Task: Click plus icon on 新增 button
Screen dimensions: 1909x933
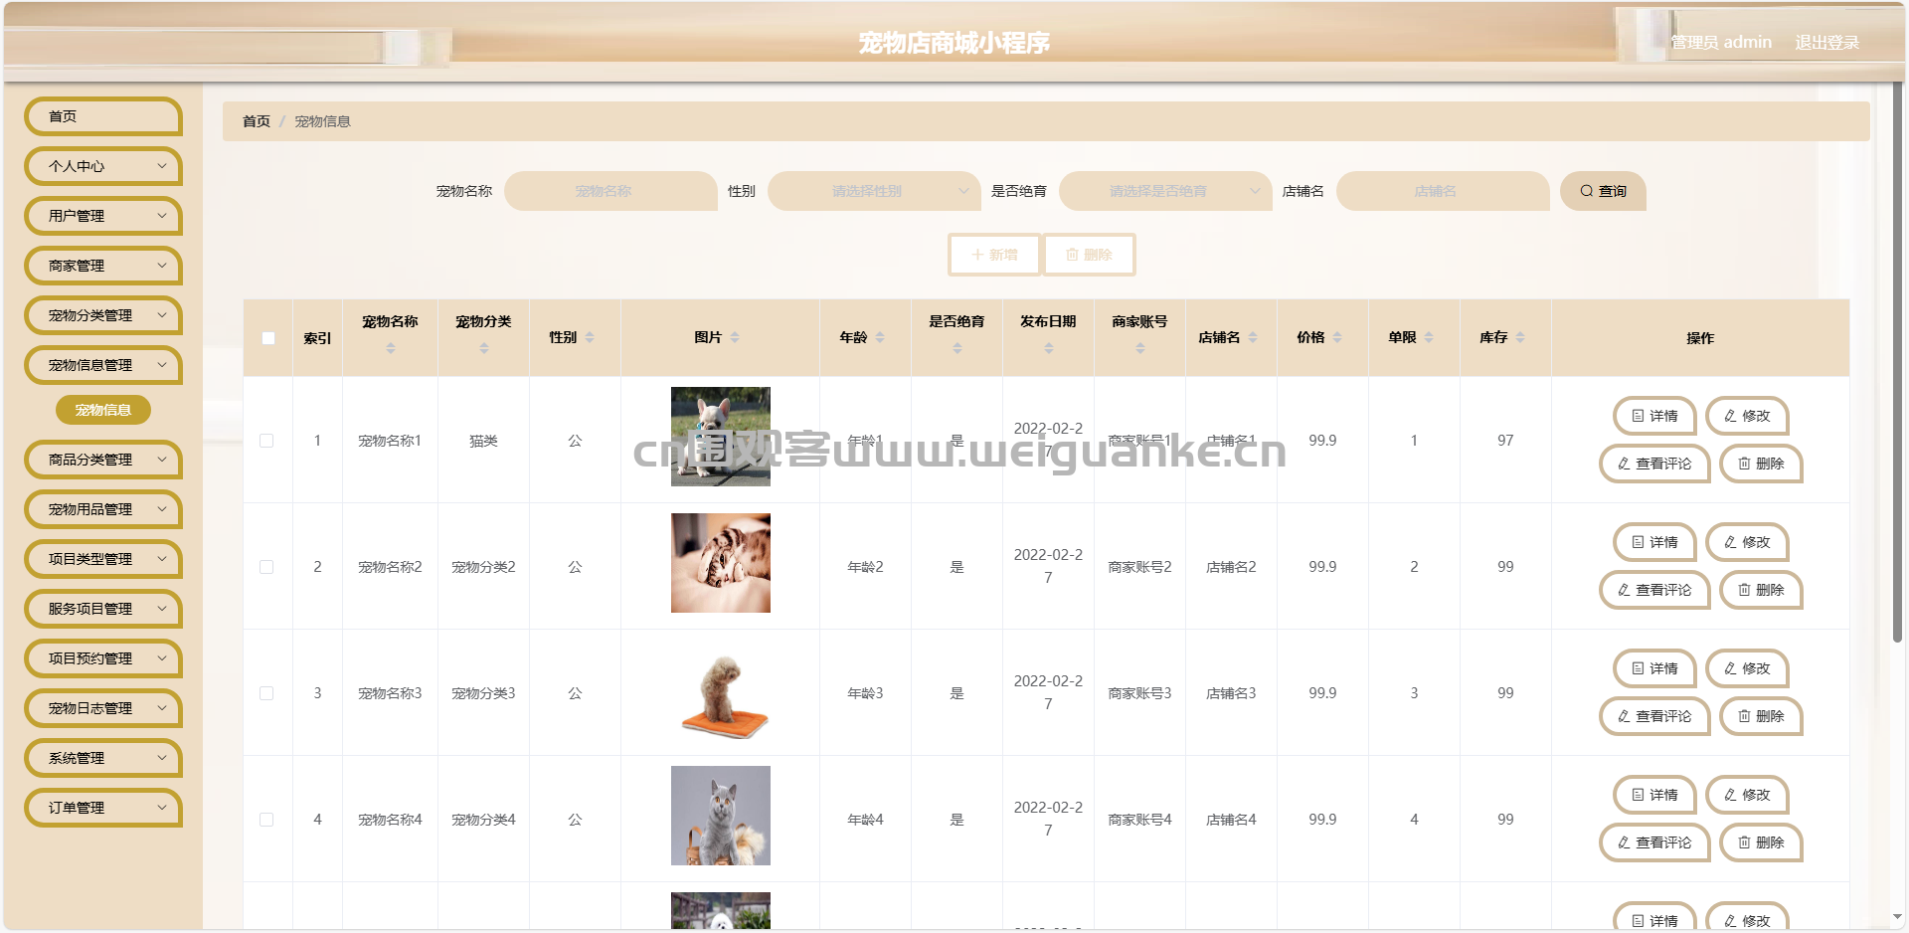Action: click(x=977, y=255)
